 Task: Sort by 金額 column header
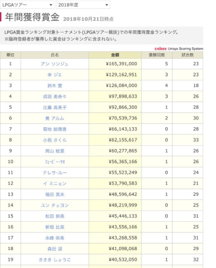[x=115, y=55]
